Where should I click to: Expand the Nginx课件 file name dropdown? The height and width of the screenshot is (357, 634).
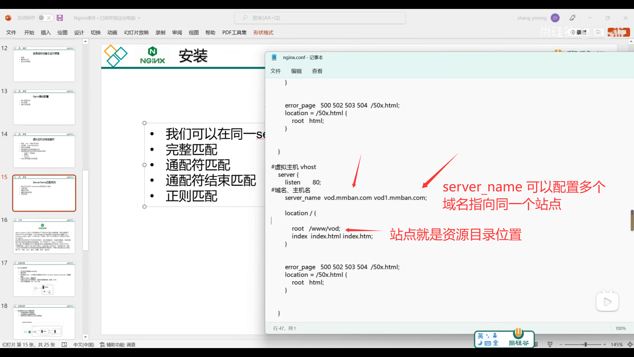(139, 18)
